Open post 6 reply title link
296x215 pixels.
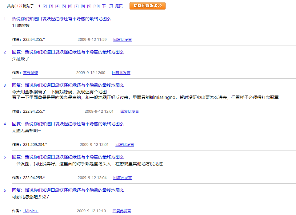pyautogui.click(x=68, y=190)
